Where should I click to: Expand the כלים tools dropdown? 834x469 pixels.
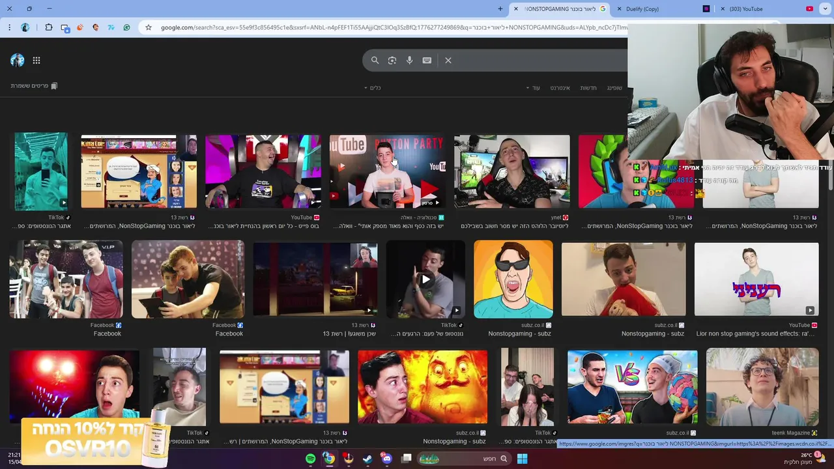[x=373, y=88]
